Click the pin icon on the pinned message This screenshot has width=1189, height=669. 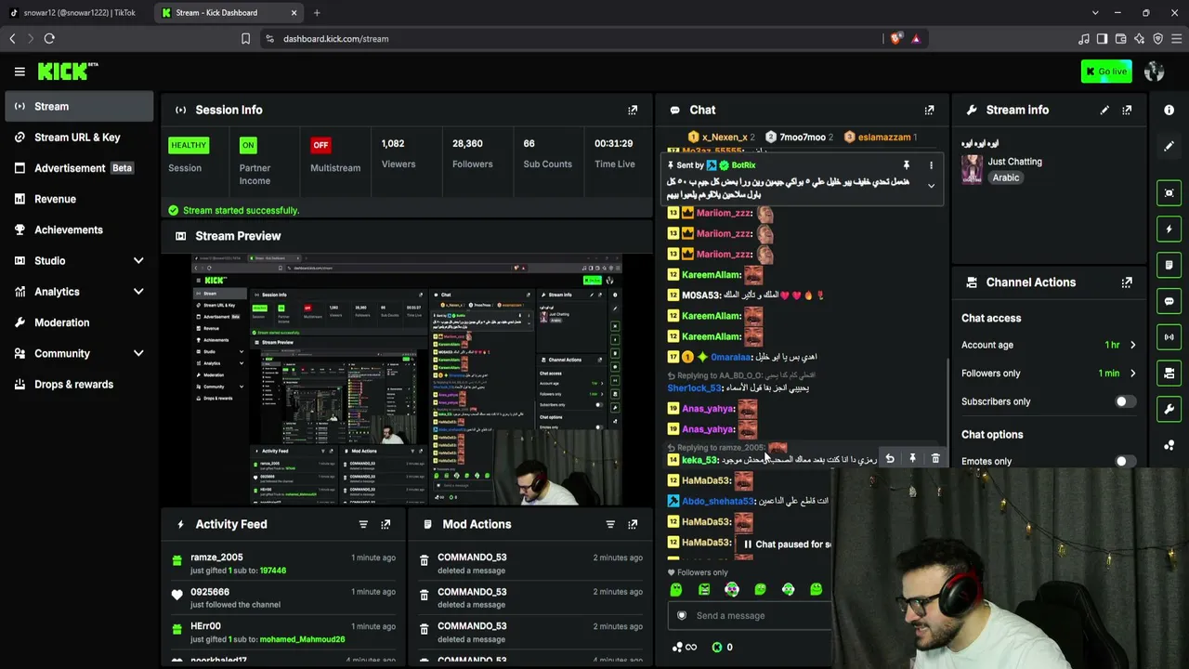pyautogui.click(x=907, y=165)
